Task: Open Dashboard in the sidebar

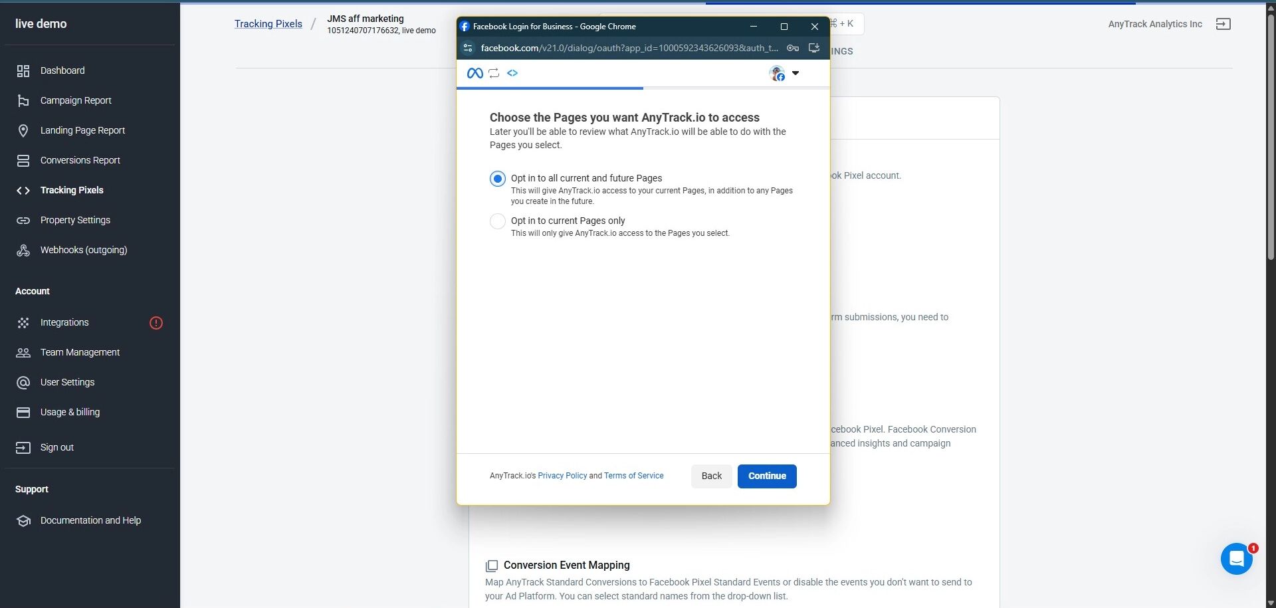Action: pyautogui.click(x=62, y=71)
